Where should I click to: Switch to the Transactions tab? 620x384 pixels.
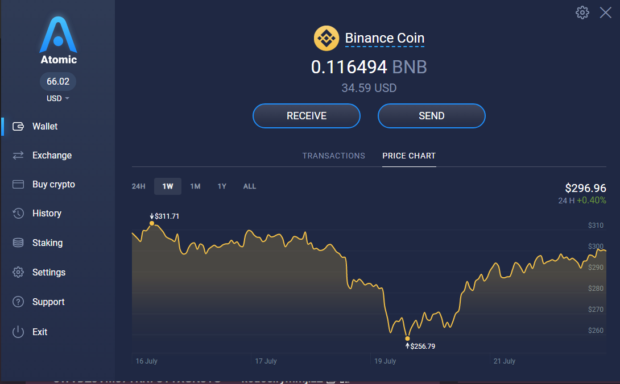point(334,156)
